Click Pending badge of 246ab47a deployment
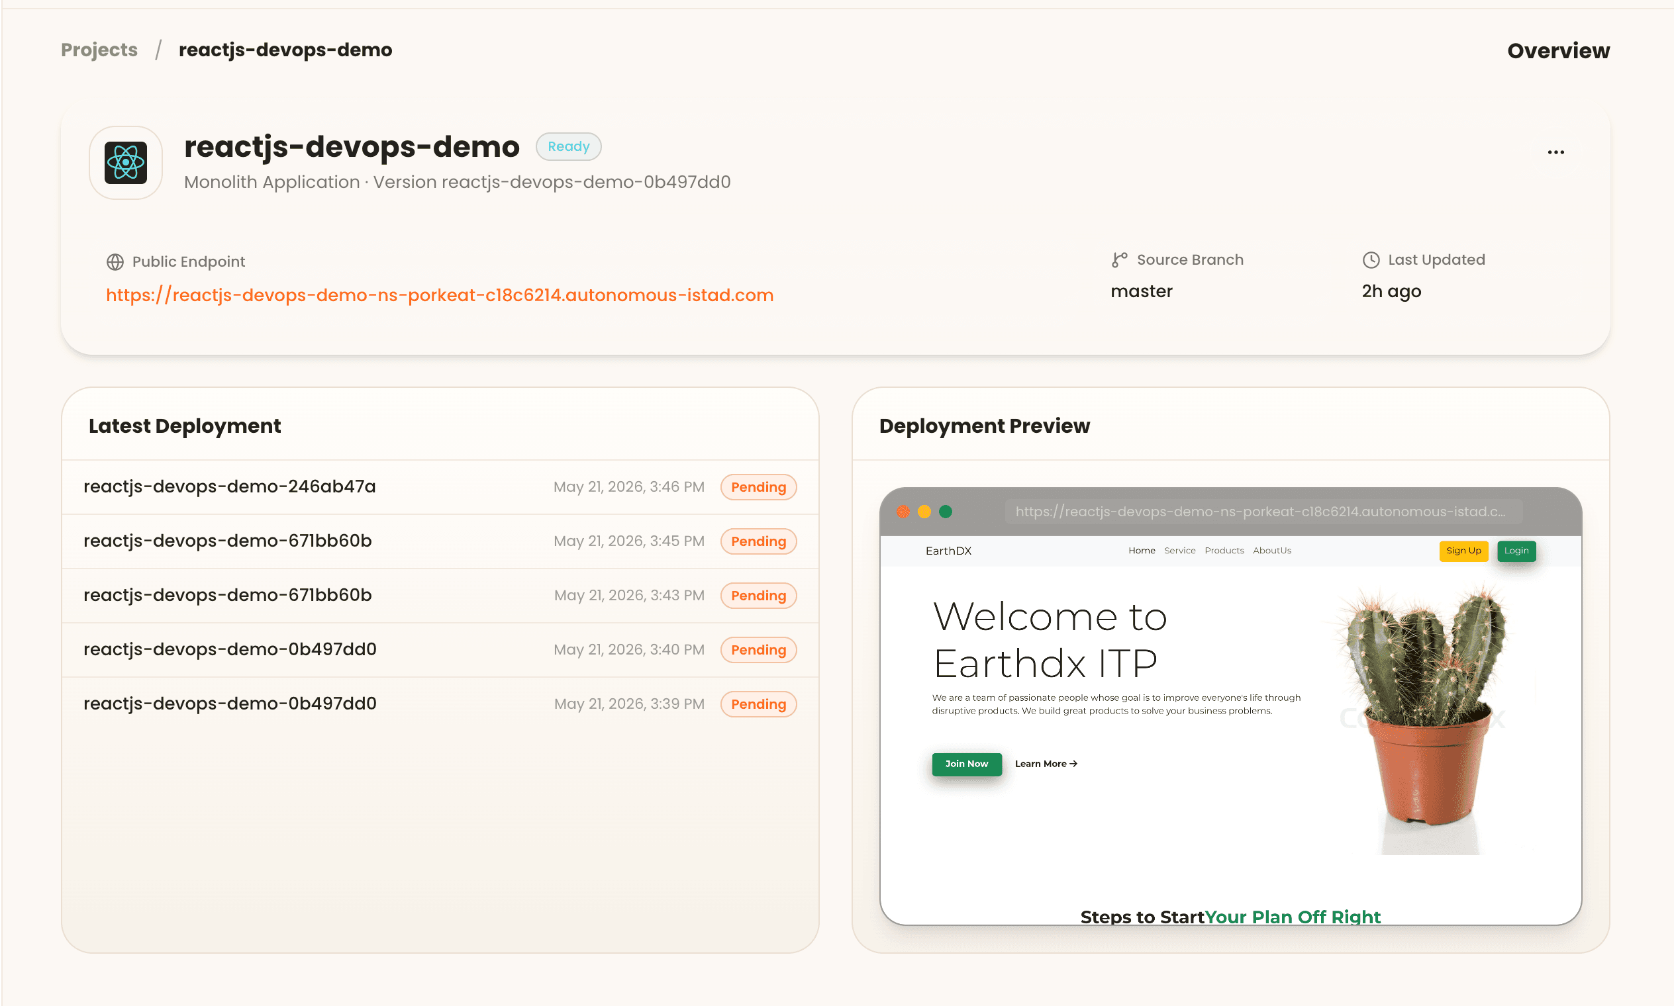1674x1006 pixels. [x=758, y=486]
